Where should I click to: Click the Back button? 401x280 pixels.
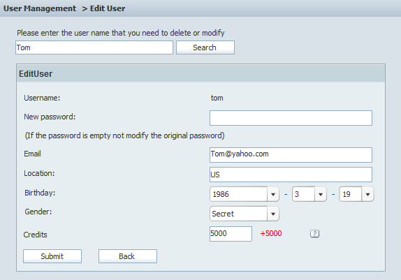128,256
